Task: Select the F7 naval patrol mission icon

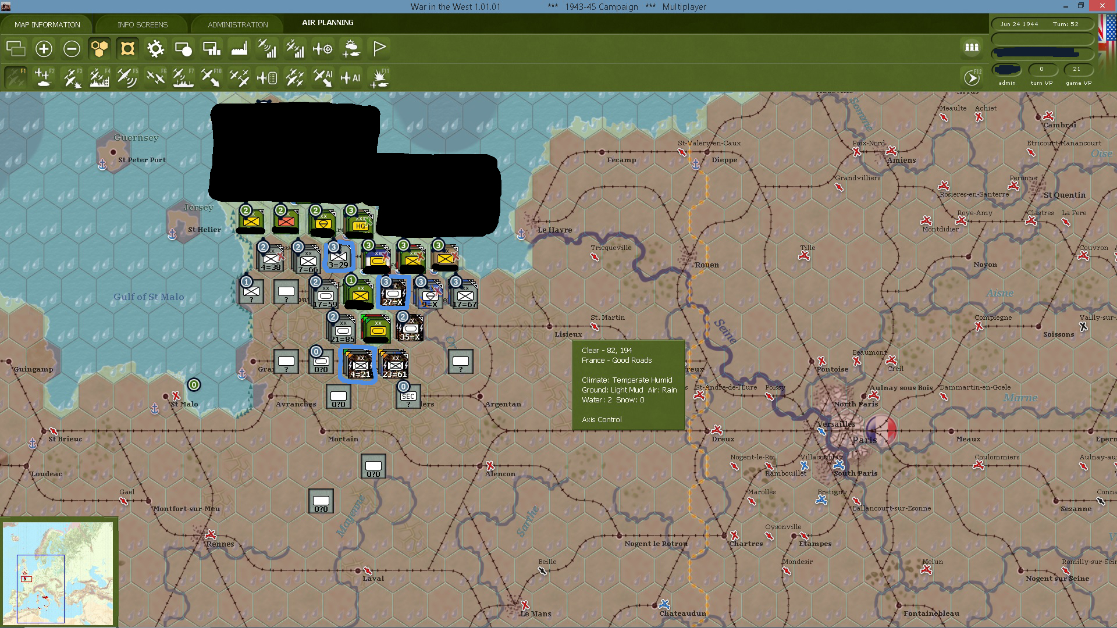Action: (x=183, y=77)
